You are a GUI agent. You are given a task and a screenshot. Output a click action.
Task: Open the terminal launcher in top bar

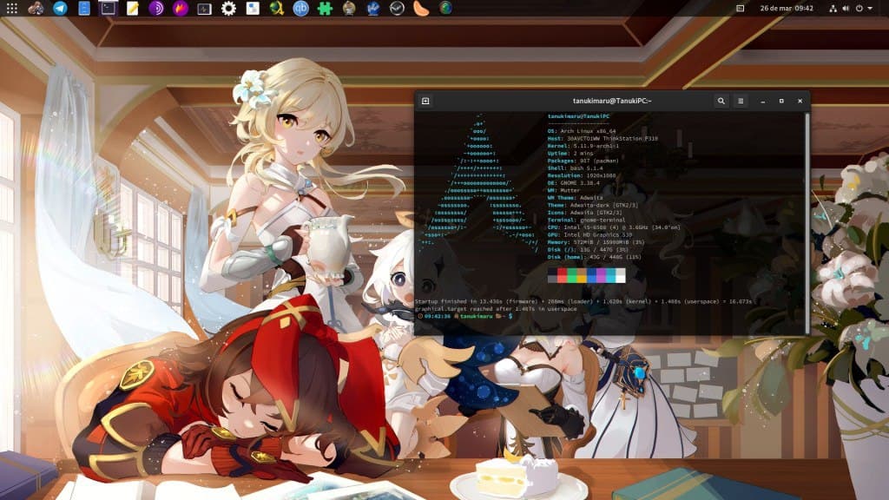pos(108,9)
